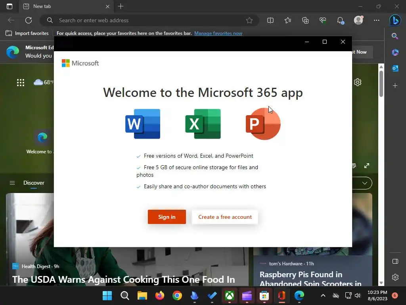The image size is (406, 305).
Task: Close the New tab browser tab
Action: (x=107, y=6)
